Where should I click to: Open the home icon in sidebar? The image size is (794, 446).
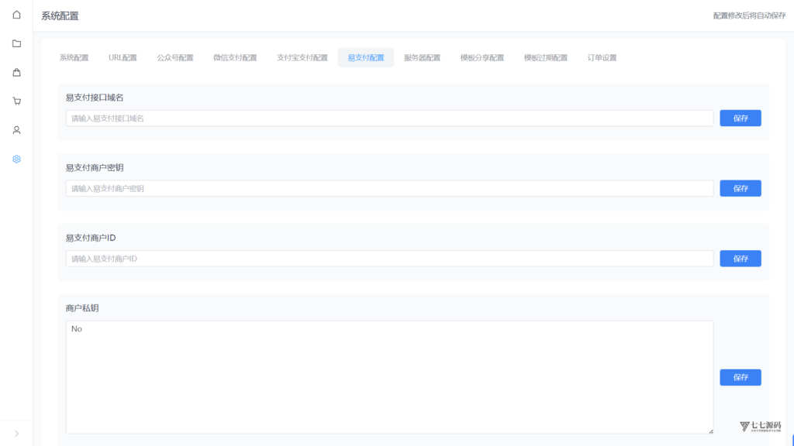coord(17,15)
